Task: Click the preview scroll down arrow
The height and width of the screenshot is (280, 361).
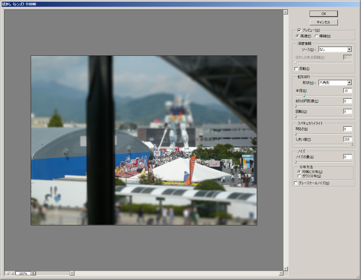Action: pyautogui.click(x=286, y=269)
